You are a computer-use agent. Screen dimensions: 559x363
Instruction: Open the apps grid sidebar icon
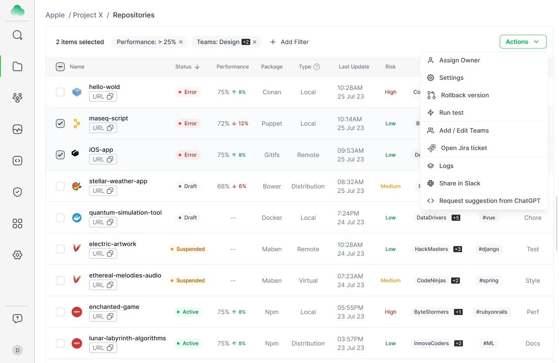pyautogui.click(x=17, y=223)
